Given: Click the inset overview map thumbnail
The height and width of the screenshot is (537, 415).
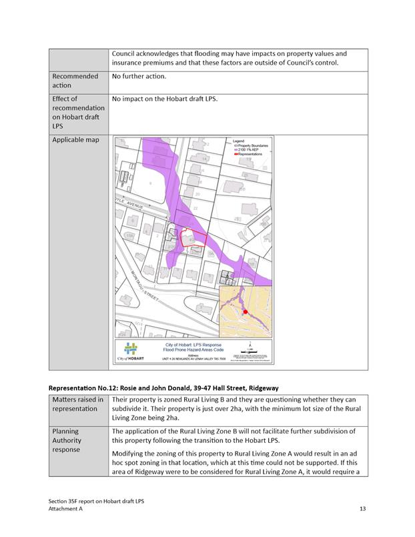Looking at the screenshot, I should click(x=246, y=312).
